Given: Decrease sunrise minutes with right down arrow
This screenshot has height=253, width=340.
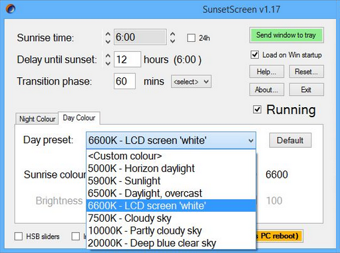Looking at the screenshot, I should 172,41.
